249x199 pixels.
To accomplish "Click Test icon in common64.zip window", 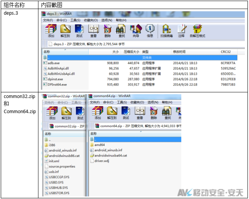I will point(126,113).
